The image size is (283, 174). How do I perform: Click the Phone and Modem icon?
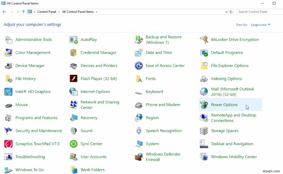(x=139, y=105)
